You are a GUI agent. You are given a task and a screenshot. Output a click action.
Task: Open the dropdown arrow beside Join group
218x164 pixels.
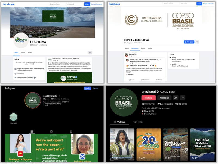(x=197, y=42)
